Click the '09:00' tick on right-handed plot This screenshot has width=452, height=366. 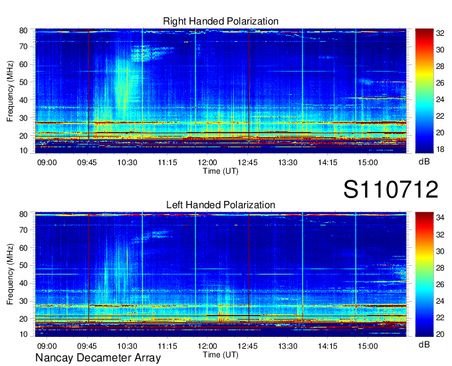click(x=47, y=162)
